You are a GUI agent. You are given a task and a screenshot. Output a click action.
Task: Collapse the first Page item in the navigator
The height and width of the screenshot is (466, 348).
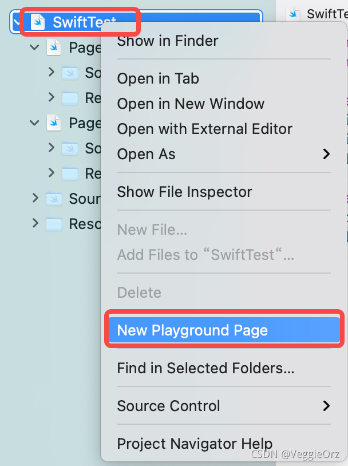[x=34, y=48]
